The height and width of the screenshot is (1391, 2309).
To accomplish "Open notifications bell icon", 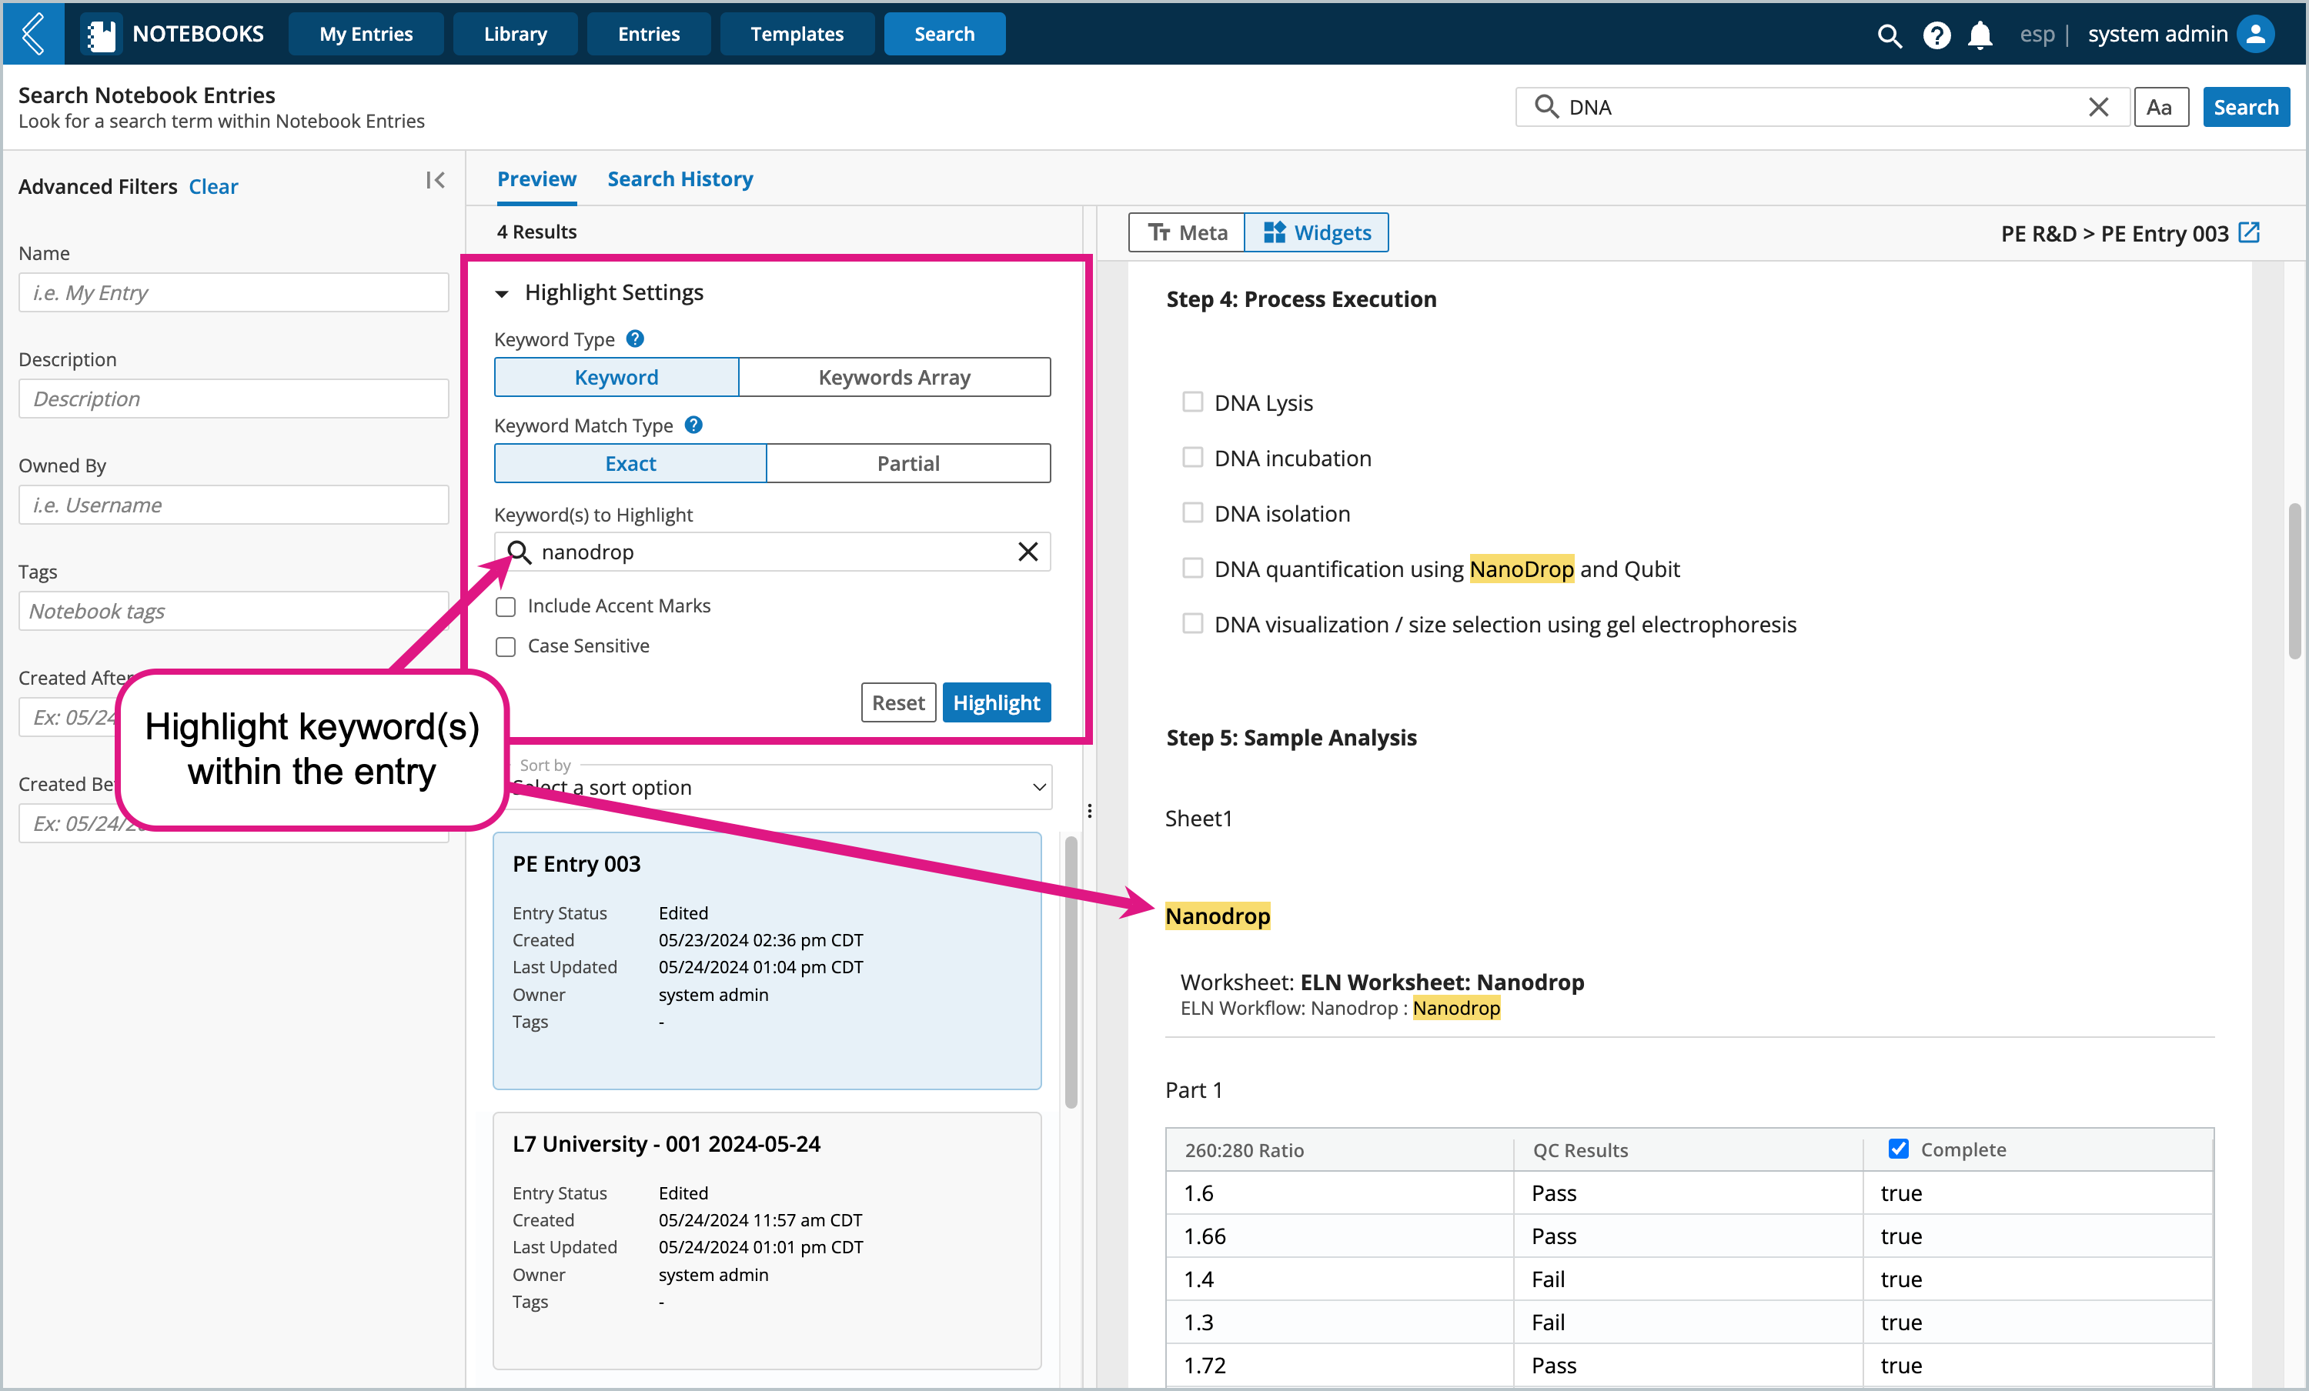I will (x=1979, y=35).
